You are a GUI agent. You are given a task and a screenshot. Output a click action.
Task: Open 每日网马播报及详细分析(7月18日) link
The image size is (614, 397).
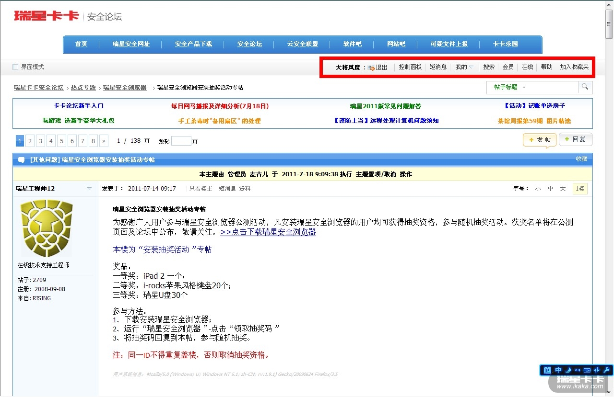click(220, 106)
